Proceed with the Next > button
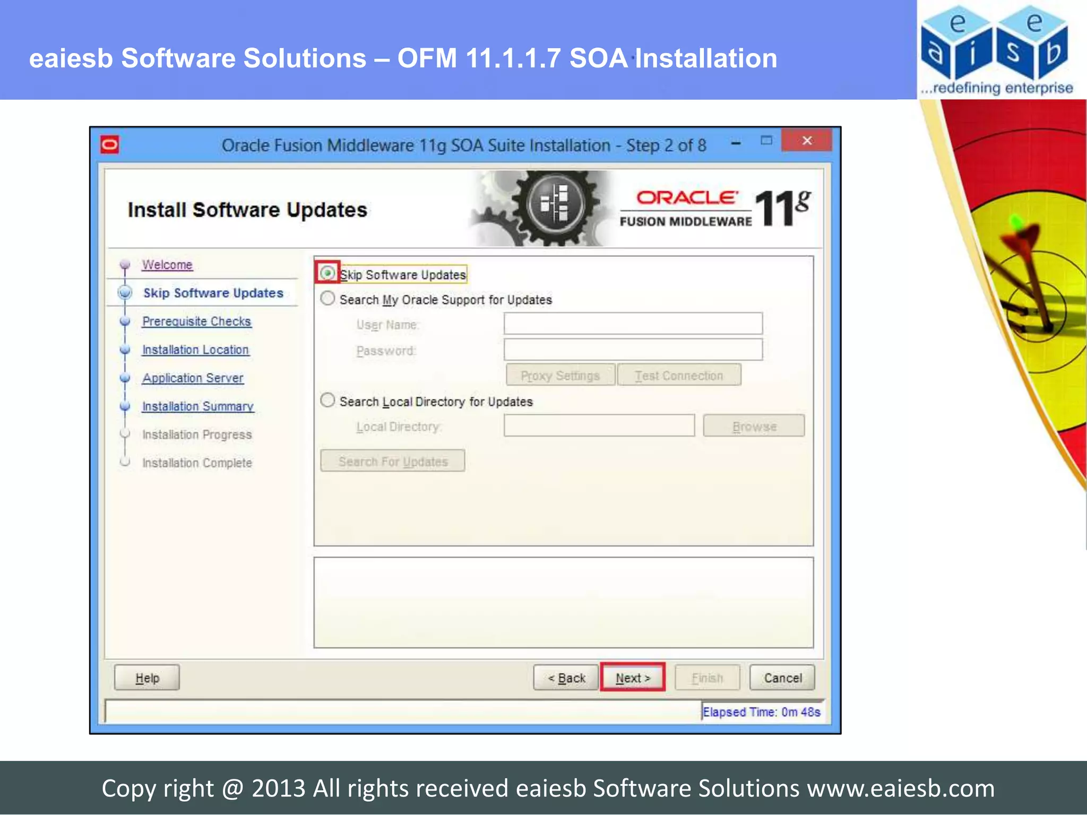This screenshot has width=1087, height=815. 633,678
